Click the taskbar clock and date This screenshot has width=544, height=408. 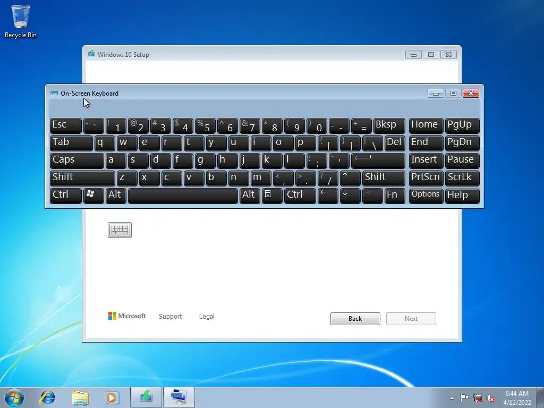click(517, 398)
